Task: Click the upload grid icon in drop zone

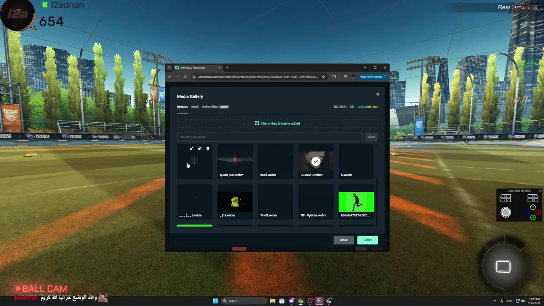Action: [x=257, y=123]
